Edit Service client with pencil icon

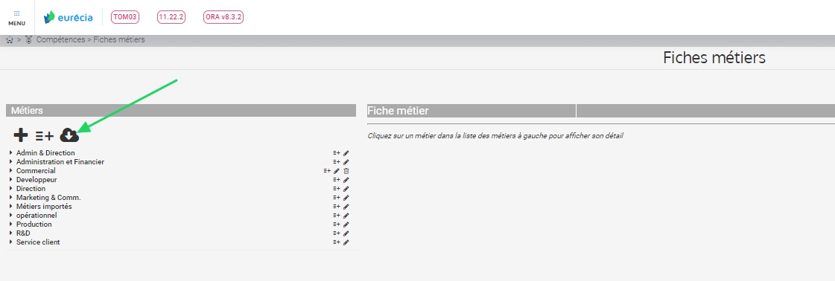click(x=346, y=242)
